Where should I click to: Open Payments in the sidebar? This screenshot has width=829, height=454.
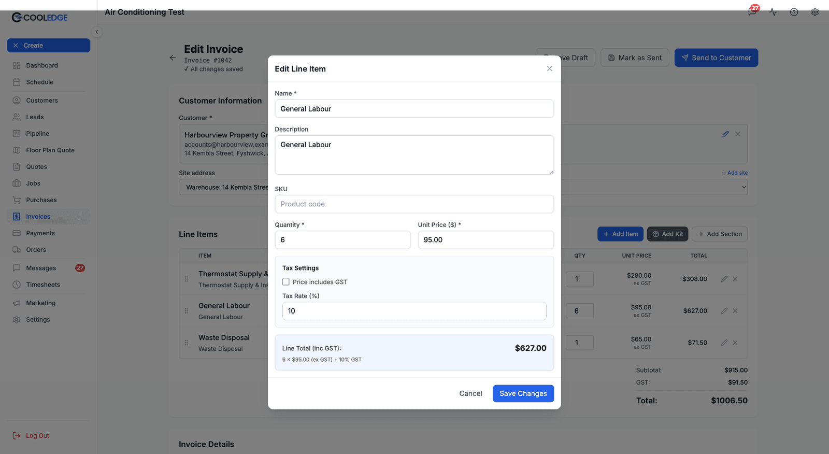(49, 233)
